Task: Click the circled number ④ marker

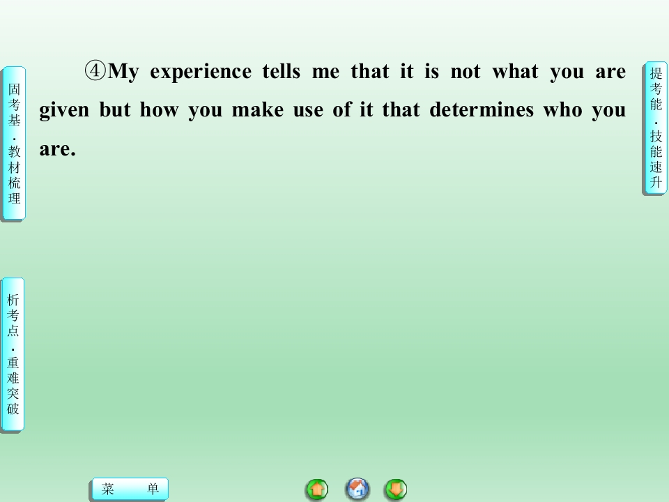Action: 95,70
